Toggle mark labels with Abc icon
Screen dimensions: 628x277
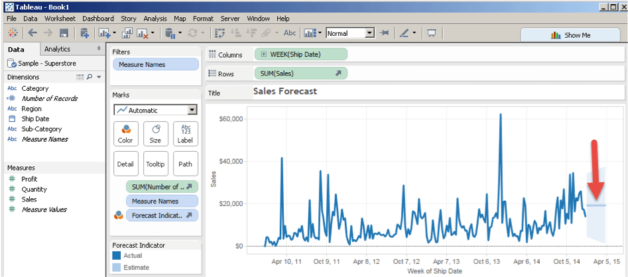tap(290, 33)
